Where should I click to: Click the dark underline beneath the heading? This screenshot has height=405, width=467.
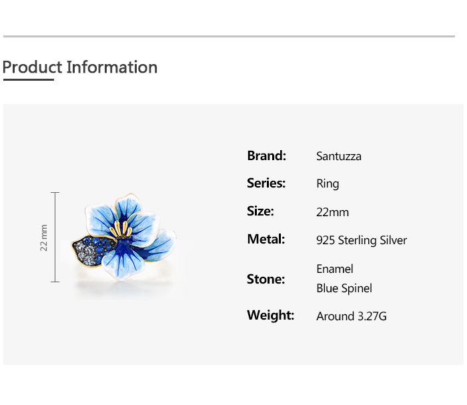point(28,79)
